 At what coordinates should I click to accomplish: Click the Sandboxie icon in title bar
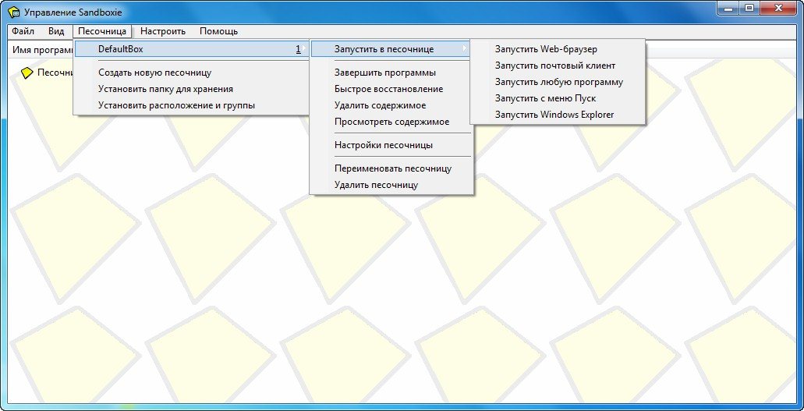click(13, 12)
